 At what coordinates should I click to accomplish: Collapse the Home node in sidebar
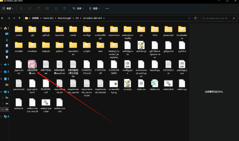coord(1,28)
